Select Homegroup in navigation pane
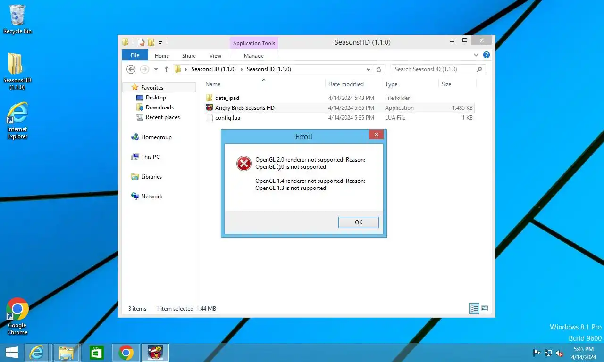Image resolution: width=604 pixels, height=362 pixels. click(x=156, y=137)
